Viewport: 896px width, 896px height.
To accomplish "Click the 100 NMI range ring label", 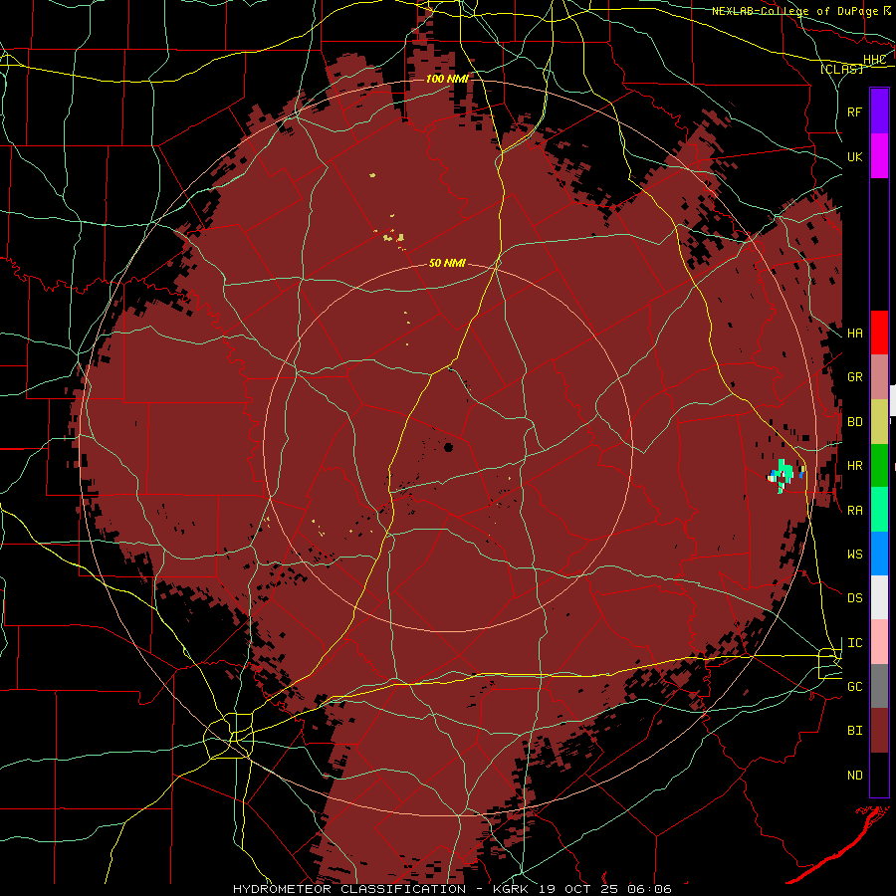I will [x=447, y=79].
